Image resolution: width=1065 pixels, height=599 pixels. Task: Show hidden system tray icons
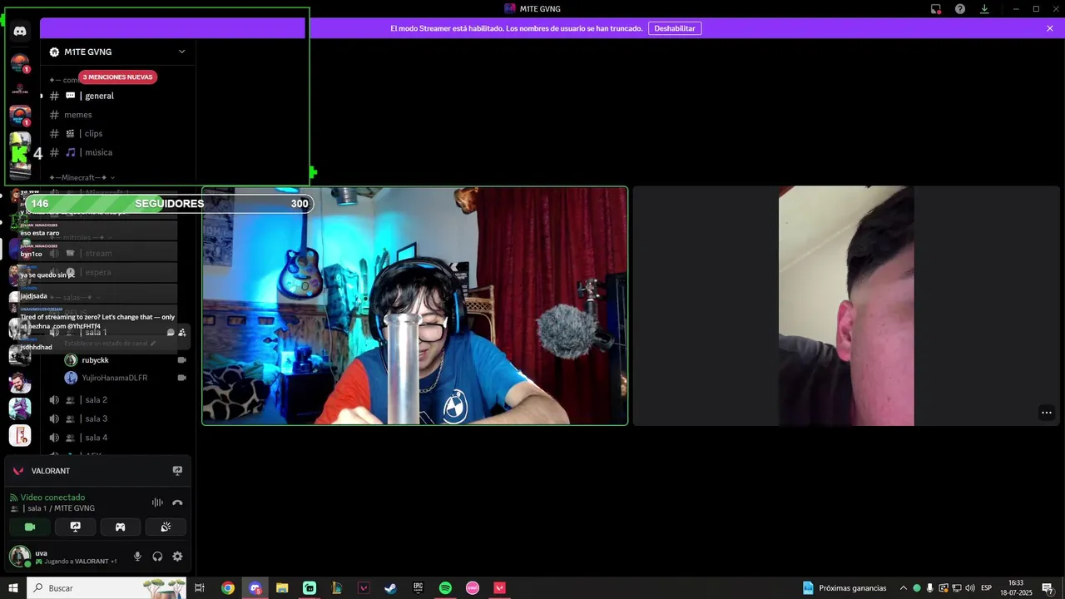(x=904, y=588)
